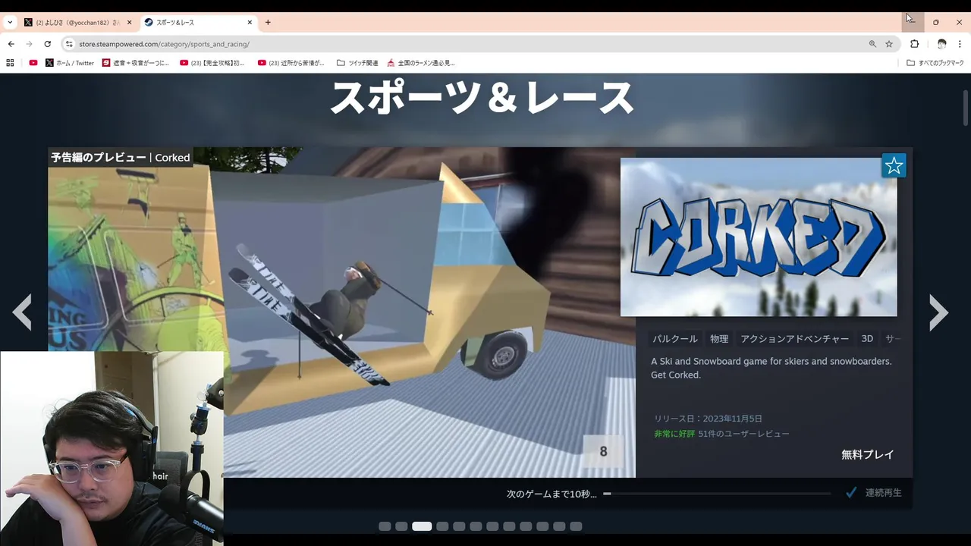Image resolution: width=971 pixels, height=546 pixels.
Task: Select the 物理 tag
Action: [719, 339]
